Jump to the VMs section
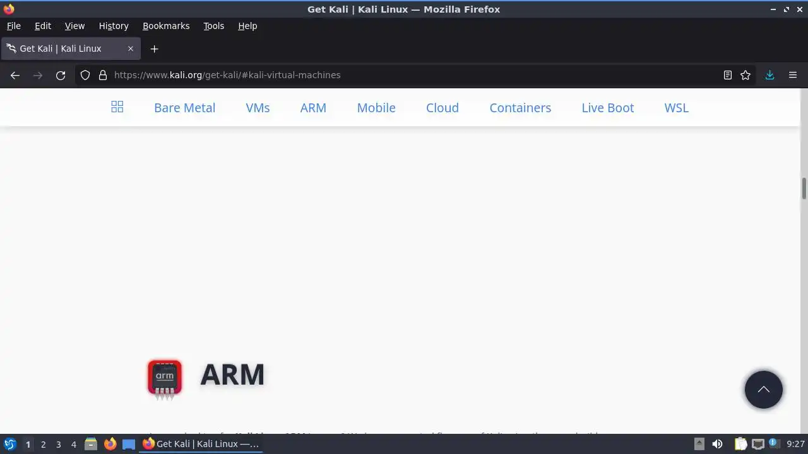Viewport: 808px width, 454px height. (258, 108)
